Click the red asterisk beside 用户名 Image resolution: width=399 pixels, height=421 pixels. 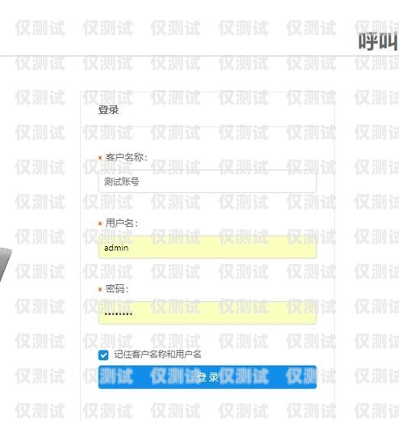coord(100,223)
